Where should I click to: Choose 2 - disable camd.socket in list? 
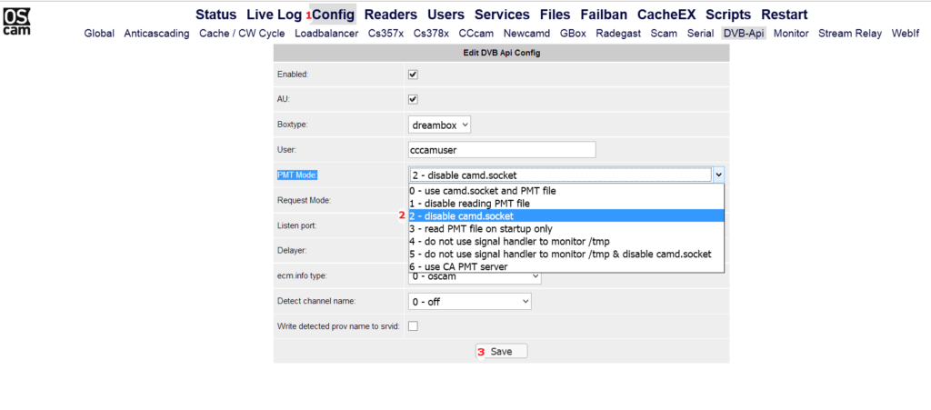(x=566, y=216)
